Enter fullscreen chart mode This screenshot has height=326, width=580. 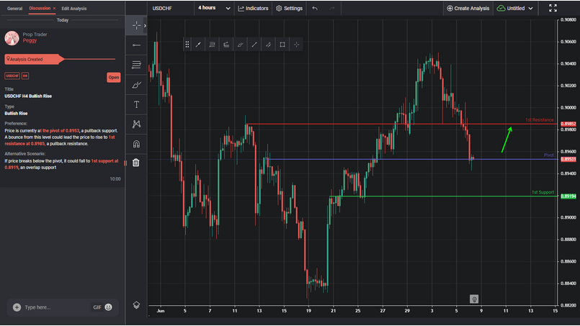(553, 8)
